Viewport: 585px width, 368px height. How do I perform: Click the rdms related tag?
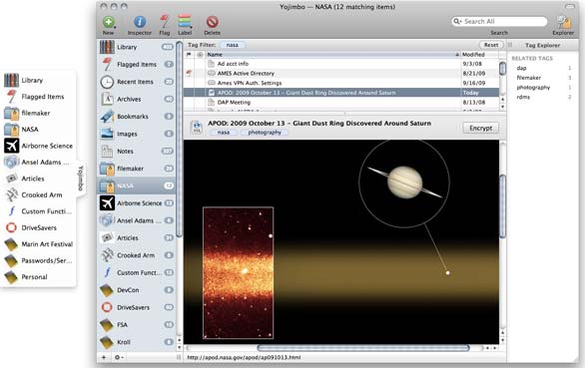pyautogui.click(x=523, y=97)
